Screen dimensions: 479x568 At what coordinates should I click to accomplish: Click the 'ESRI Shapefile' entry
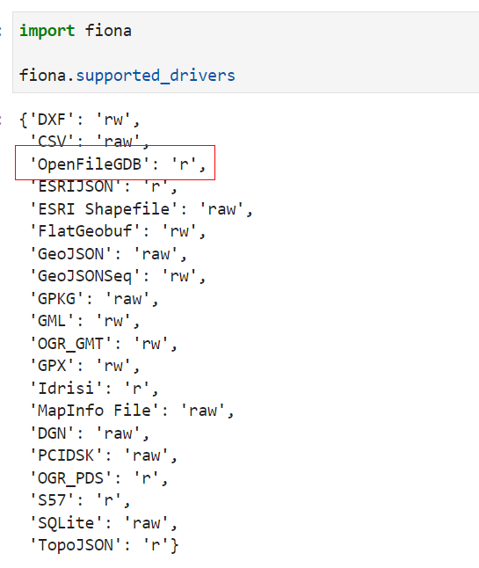141,209
